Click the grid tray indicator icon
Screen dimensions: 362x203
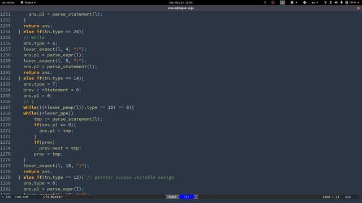click(x=282, y=2)
